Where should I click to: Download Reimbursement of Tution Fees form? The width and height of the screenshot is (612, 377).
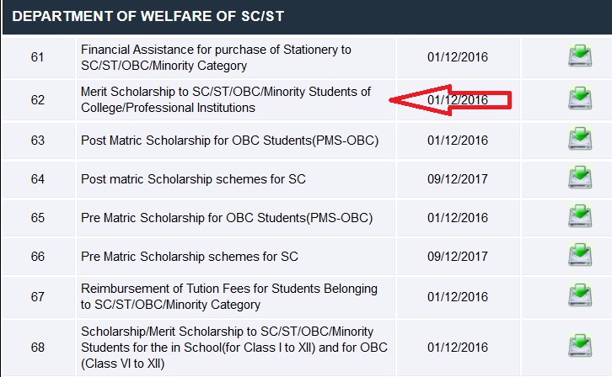point(579,296)
